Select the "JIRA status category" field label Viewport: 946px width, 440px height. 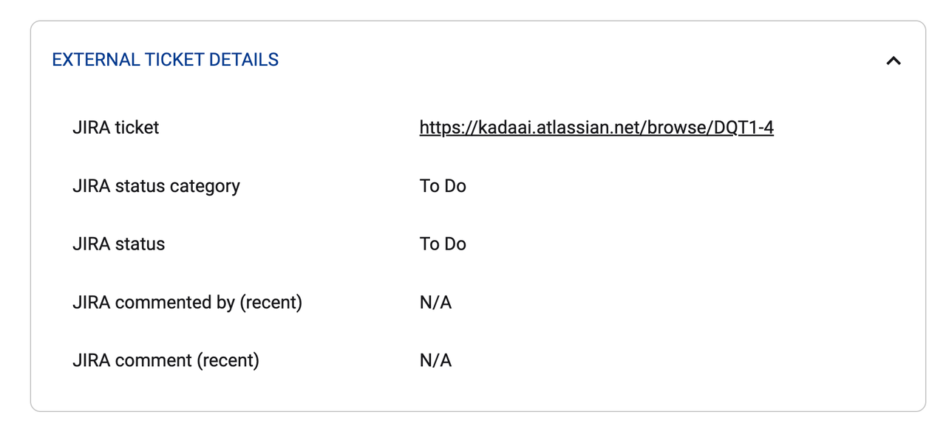point(156,186)
